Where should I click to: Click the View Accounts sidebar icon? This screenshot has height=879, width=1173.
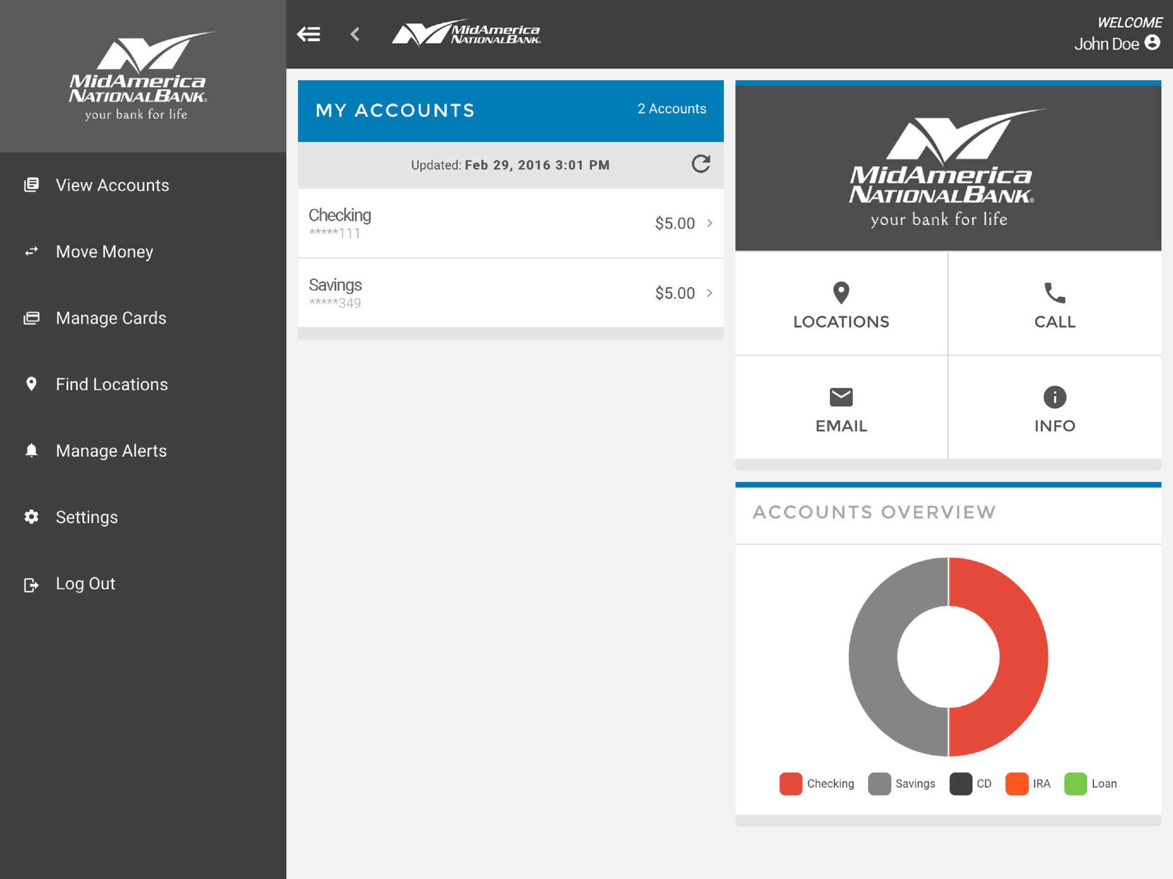pos(31,185)
